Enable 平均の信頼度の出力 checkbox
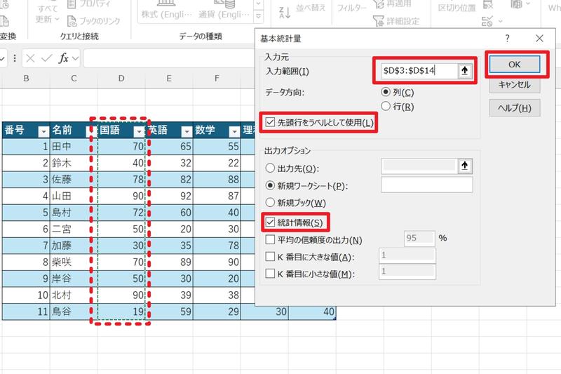This screenshot has width=561, height=374. pos(270,239)
